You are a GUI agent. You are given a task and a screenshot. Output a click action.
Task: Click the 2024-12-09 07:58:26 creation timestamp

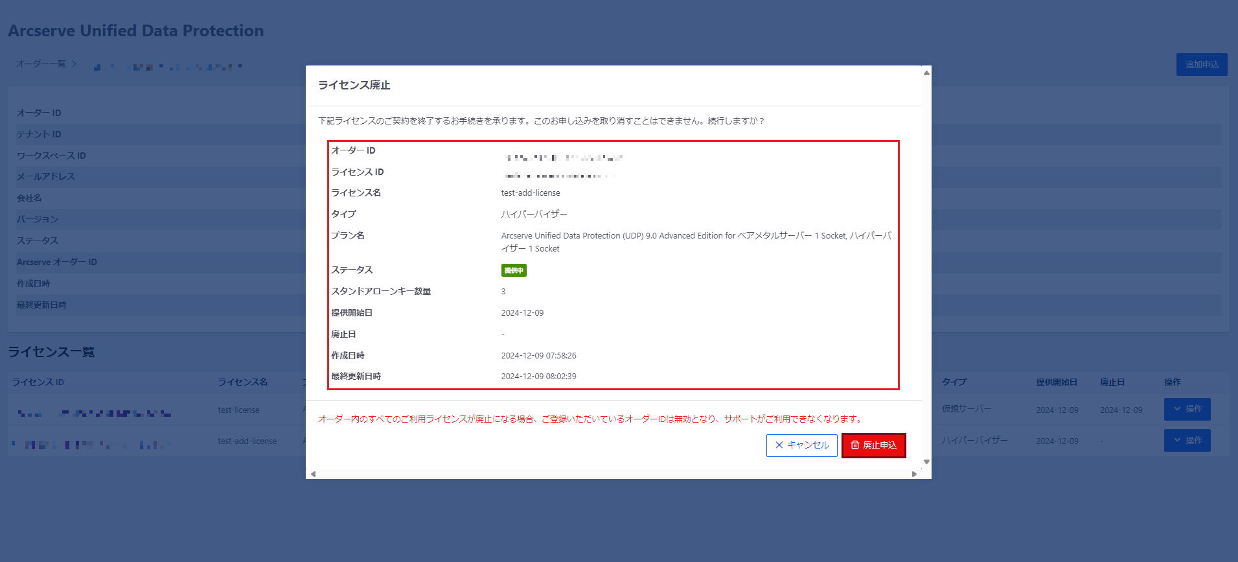coord(538,356)
